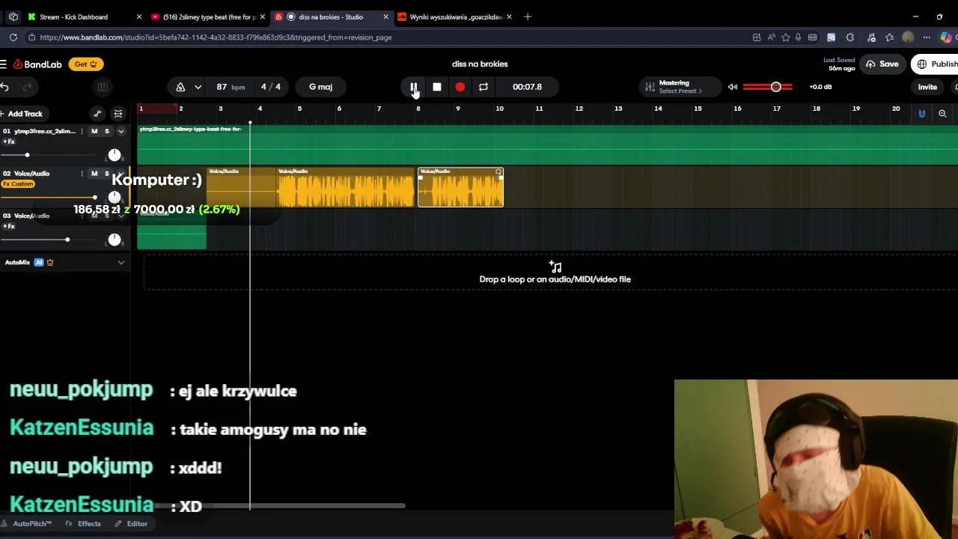Adjust pan knob of track 01
The image size is (958, 539).
point(114,155)
